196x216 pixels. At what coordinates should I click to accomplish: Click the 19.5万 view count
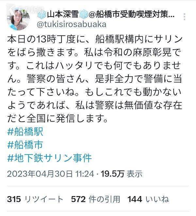[112, 174]
